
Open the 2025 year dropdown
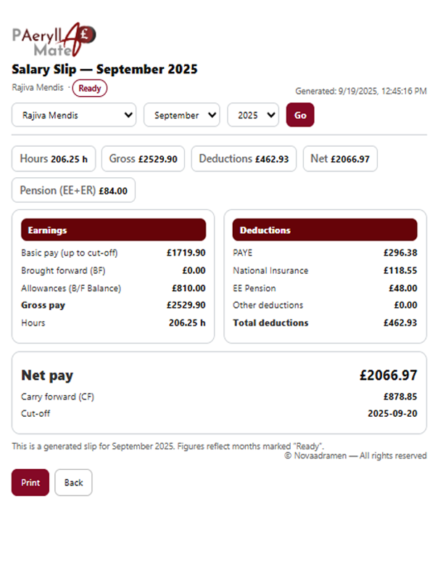coord(253,115)
